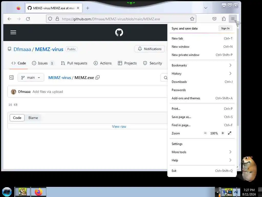Click the Notifications bell button
This screenshot has width=262, height=197.
click(x=150, y=49)
